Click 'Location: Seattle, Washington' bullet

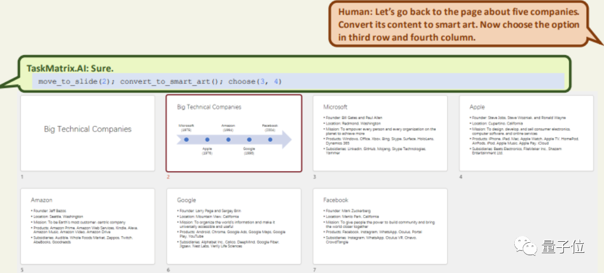pyautogui.click(x=57, y=216)
